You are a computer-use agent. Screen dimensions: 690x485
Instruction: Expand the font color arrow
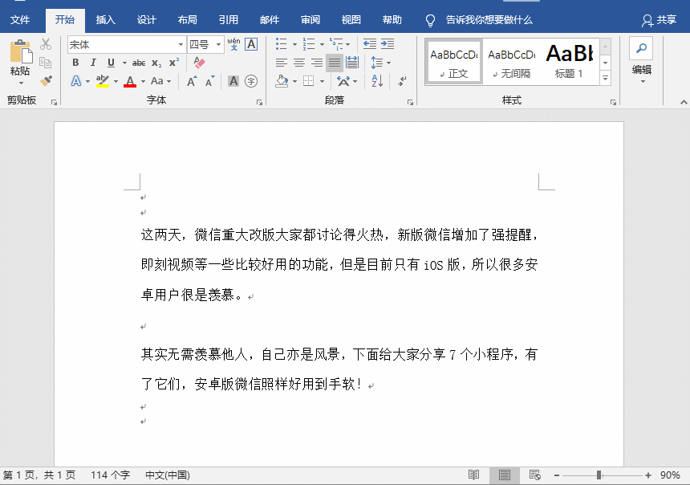[x=143, y=81]
